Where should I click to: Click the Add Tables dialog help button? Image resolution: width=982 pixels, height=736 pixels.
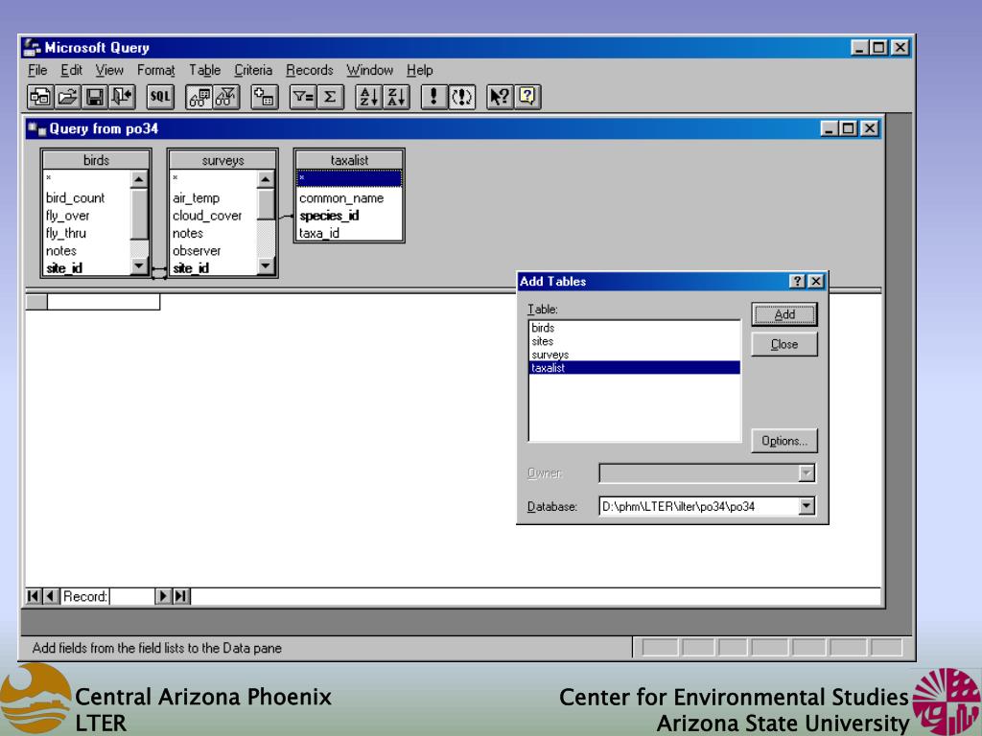coord(797,282)
